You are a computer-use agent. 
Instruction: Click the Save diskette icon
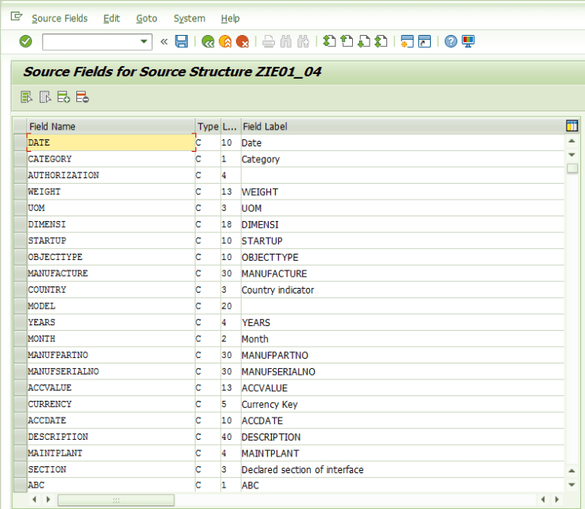181,41
